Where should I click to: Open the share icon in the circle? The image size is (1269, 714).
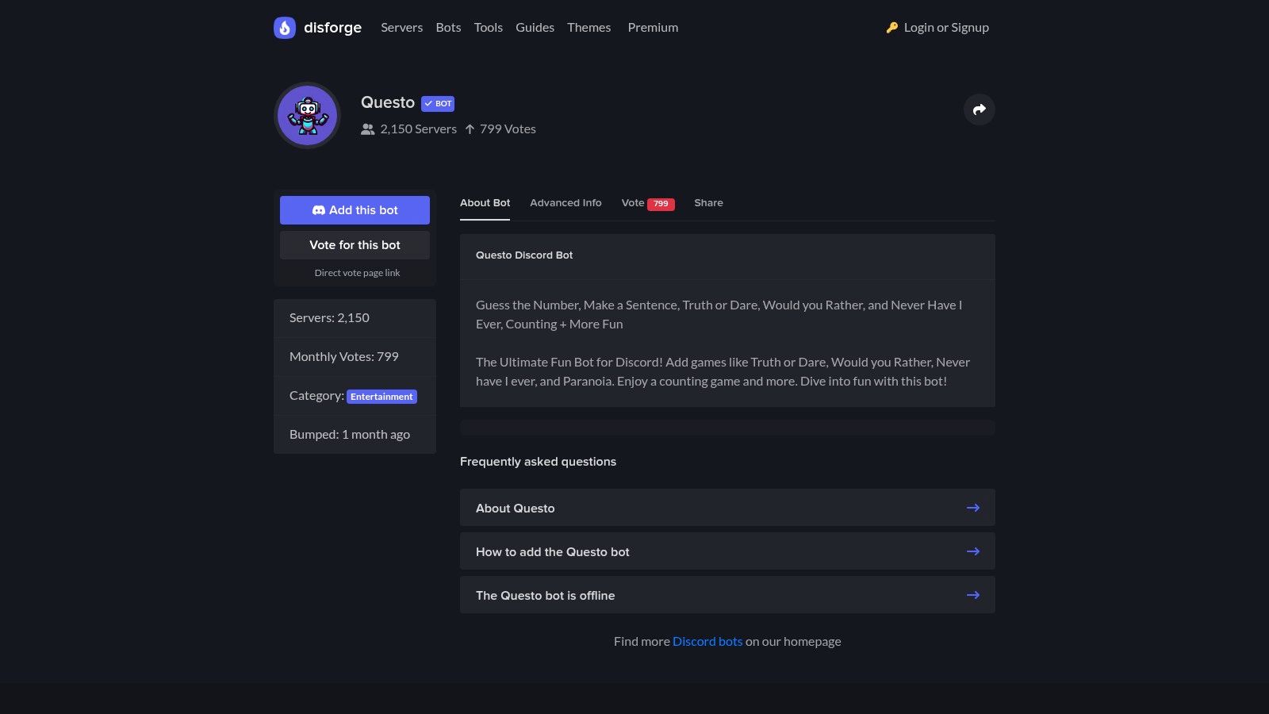tap(979, 109)
